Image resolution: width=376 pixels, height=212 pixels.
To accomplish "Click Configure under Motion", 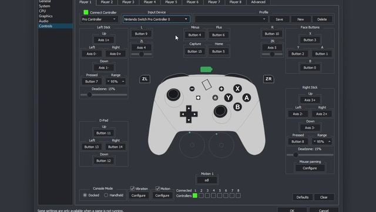I will 162,196.
